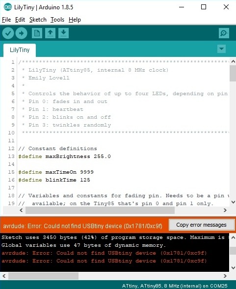
Task: Click comment line 'Emily Lovell'
Action: coord(49,78)
